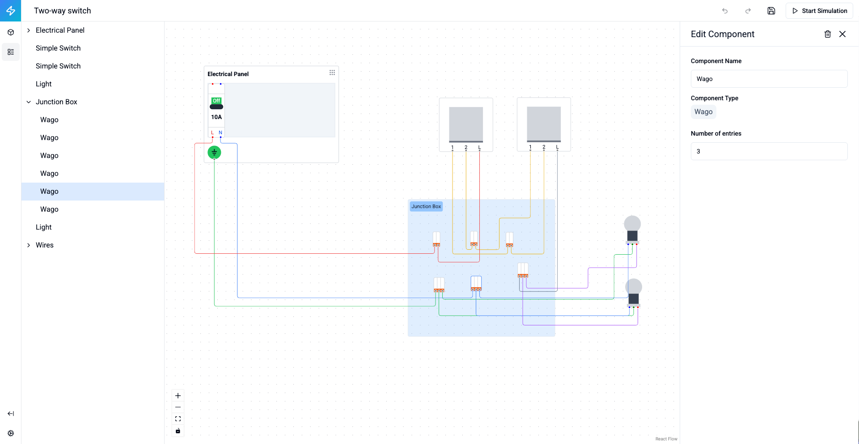The height and width of the screenshot is (444, 859).
Task: Open the settings gear icon
Action: [11, 433]
